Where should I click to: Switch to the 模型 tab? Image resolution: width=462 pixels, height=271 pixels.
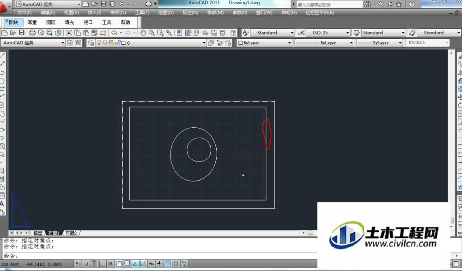[x=38, y=233]
